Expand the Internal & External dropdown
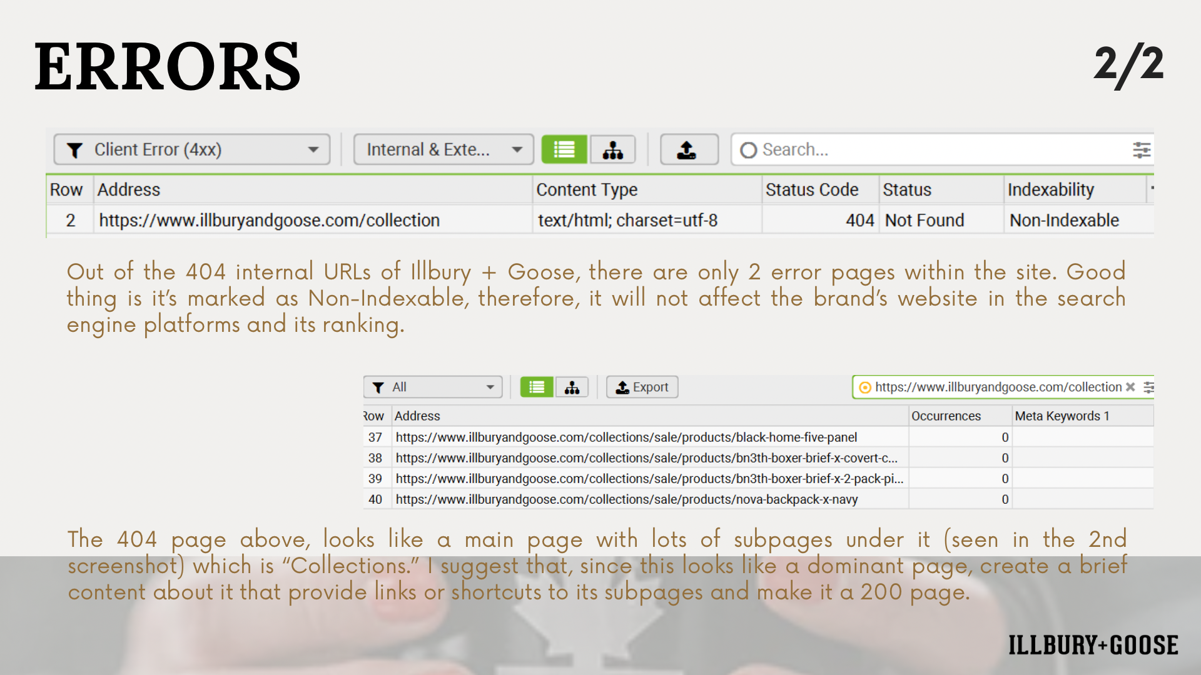Viewport: 1201px width, 675px height. point(443,150)
